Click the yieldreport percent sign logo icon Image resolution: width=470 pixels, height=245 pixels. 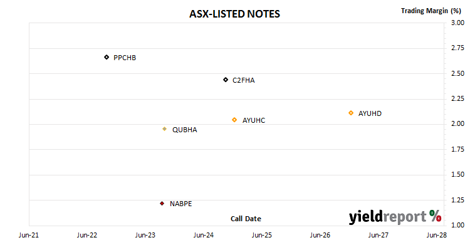tap(436, 216)
